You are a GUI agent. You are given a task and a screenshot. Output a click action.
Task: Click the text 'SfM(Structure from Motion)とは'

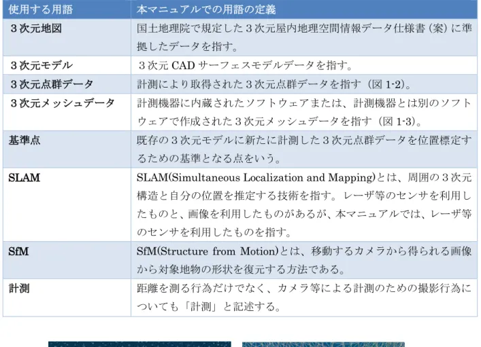(x=218, y=251)
